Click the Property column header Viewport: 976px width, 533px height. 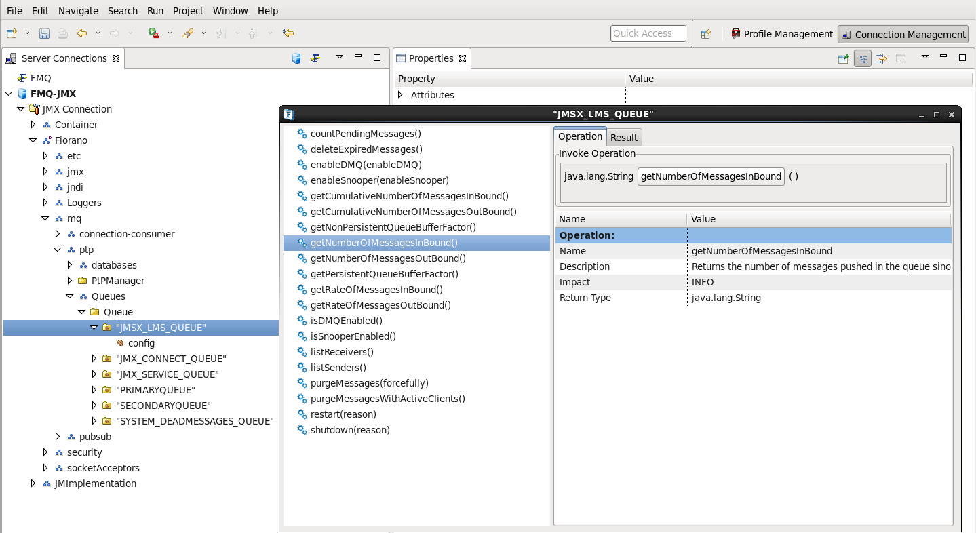click(x=509, y=79)
